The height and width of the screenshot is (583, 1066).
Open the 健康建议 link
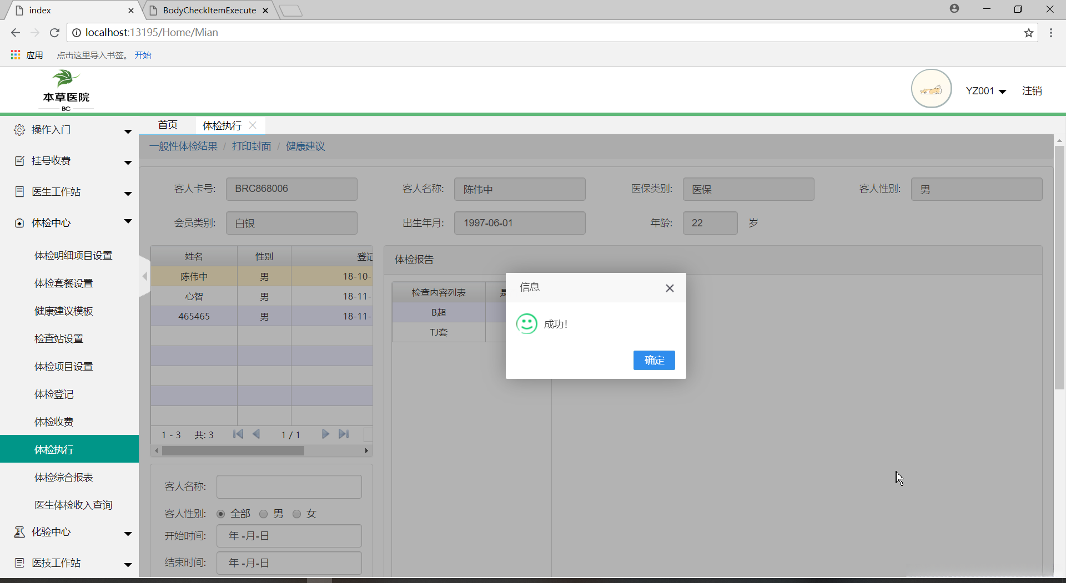point(305,146)
